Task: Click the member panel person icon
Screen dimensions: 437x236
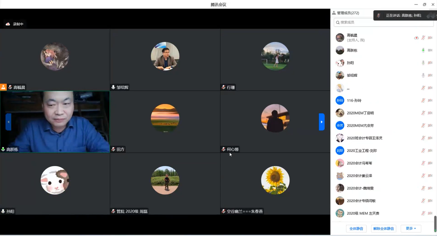Action: 334,13
